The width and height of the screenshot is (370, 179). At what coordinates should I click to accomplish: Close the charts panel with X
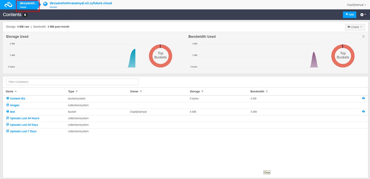tap(363, 36)
